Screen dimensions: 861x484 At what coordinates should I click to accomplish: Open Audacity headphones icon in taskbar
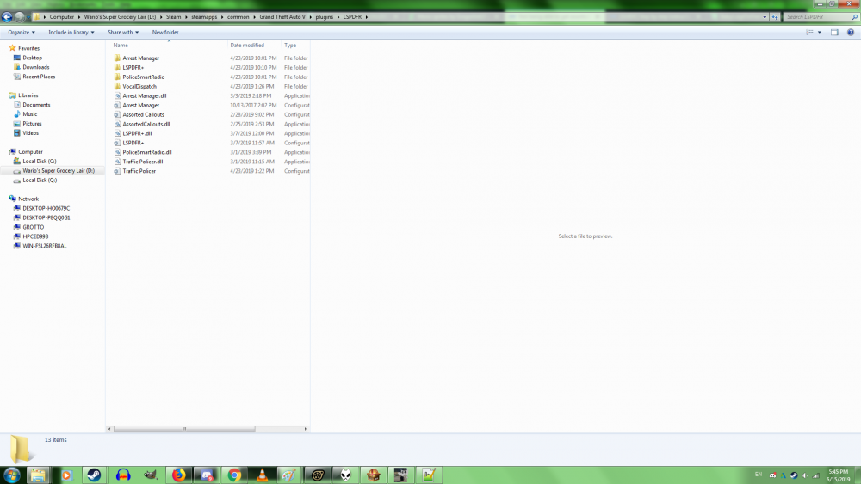point(122,475)
